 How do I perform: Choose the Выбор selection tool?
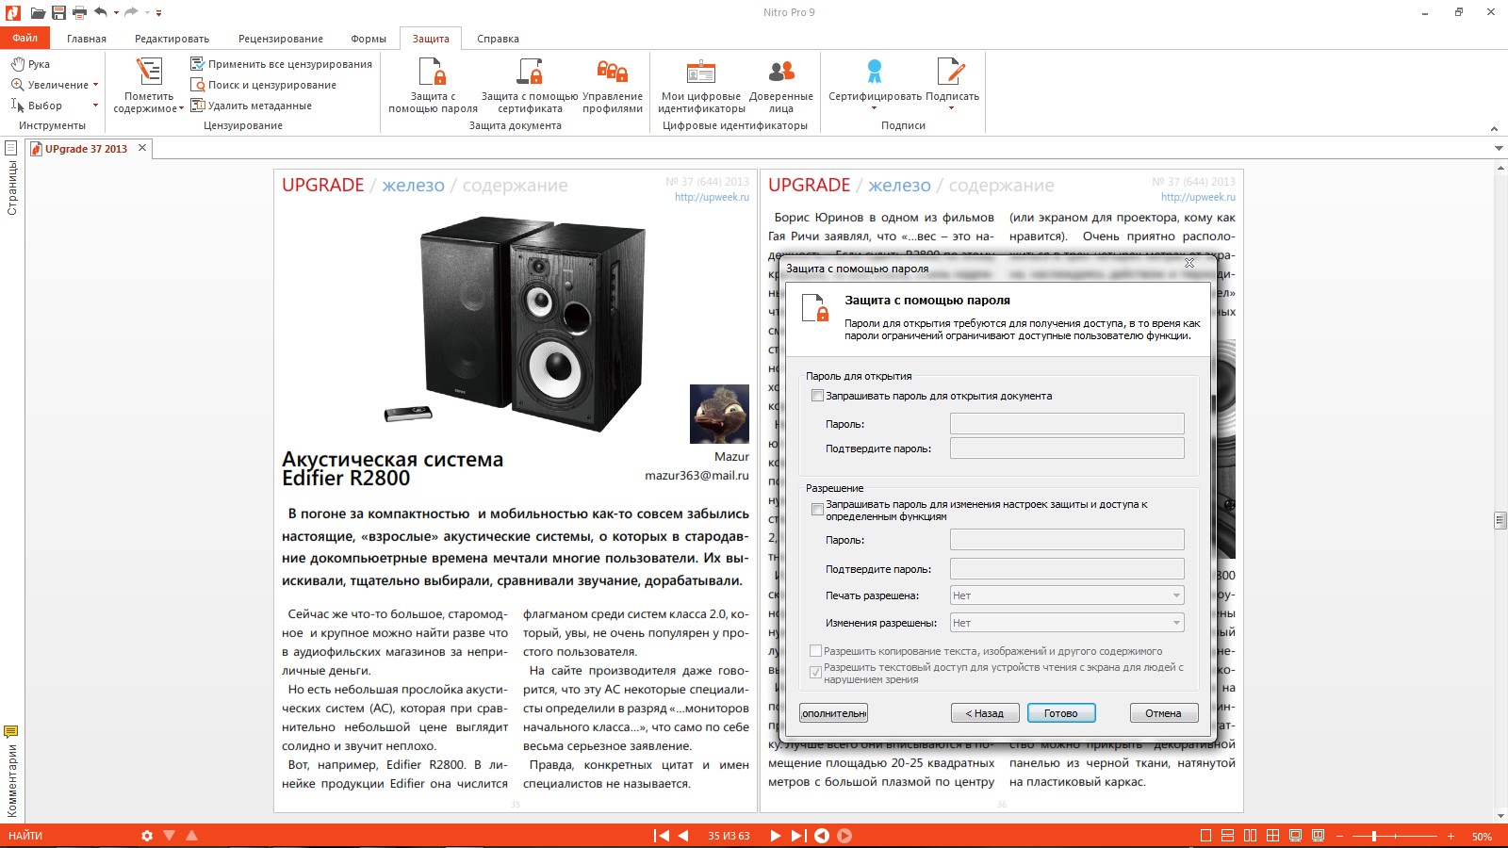[x=36, y=106]
